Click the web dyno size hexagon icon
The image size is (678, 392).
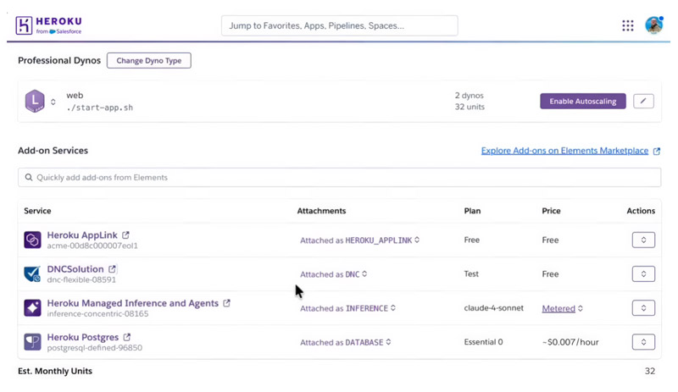click(34, 102)
